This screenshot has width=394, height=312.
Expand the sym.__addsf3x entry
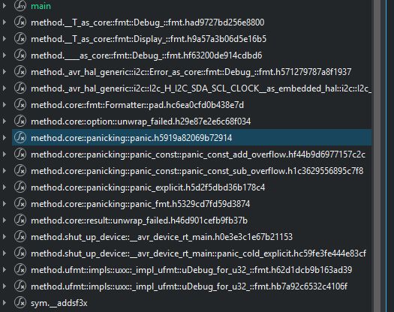pyautogui.click(x=5, y=303)
